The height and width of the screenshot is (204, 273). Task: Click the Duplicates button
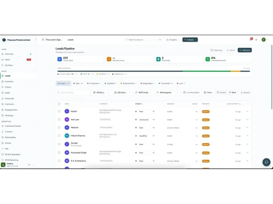click(x=217, y=50)
